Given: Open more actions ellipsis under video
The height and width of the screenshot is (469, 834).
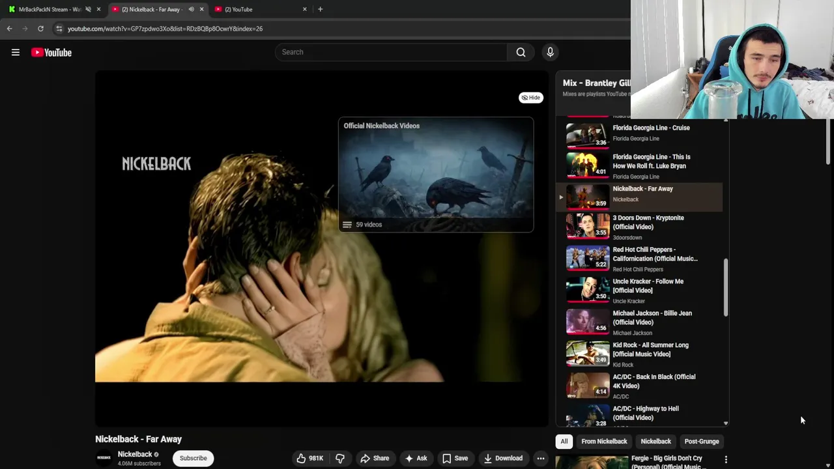Looking at the screenshot, I should click(540, 459).
